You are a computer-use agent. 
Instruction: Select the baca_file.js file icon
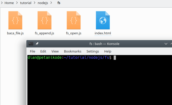pyautogui.click(x=15, y=20)
